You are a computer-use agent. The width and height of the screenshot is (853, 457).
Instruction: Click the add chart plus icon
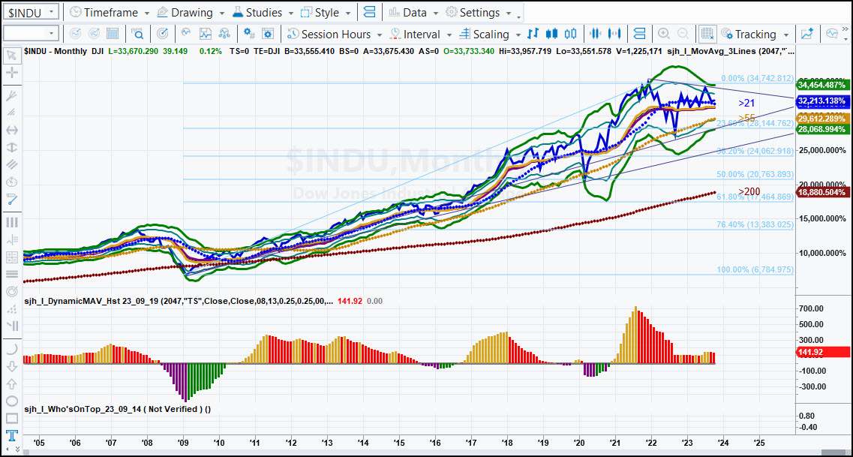[807, 34]
